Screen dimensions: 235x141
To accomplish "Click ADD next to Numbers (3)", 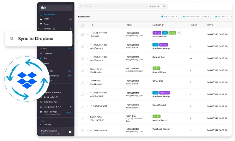I will click(69, 76).
